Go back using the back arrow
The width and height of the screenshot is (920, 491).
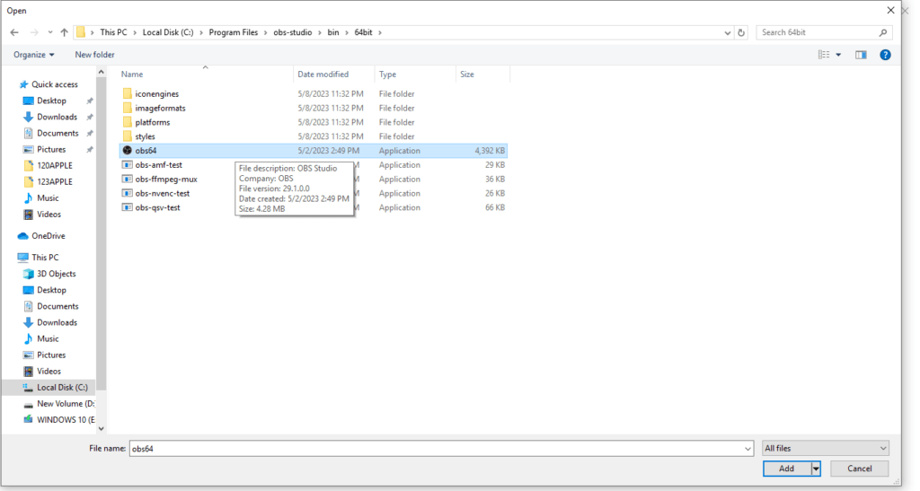(14, 33)
